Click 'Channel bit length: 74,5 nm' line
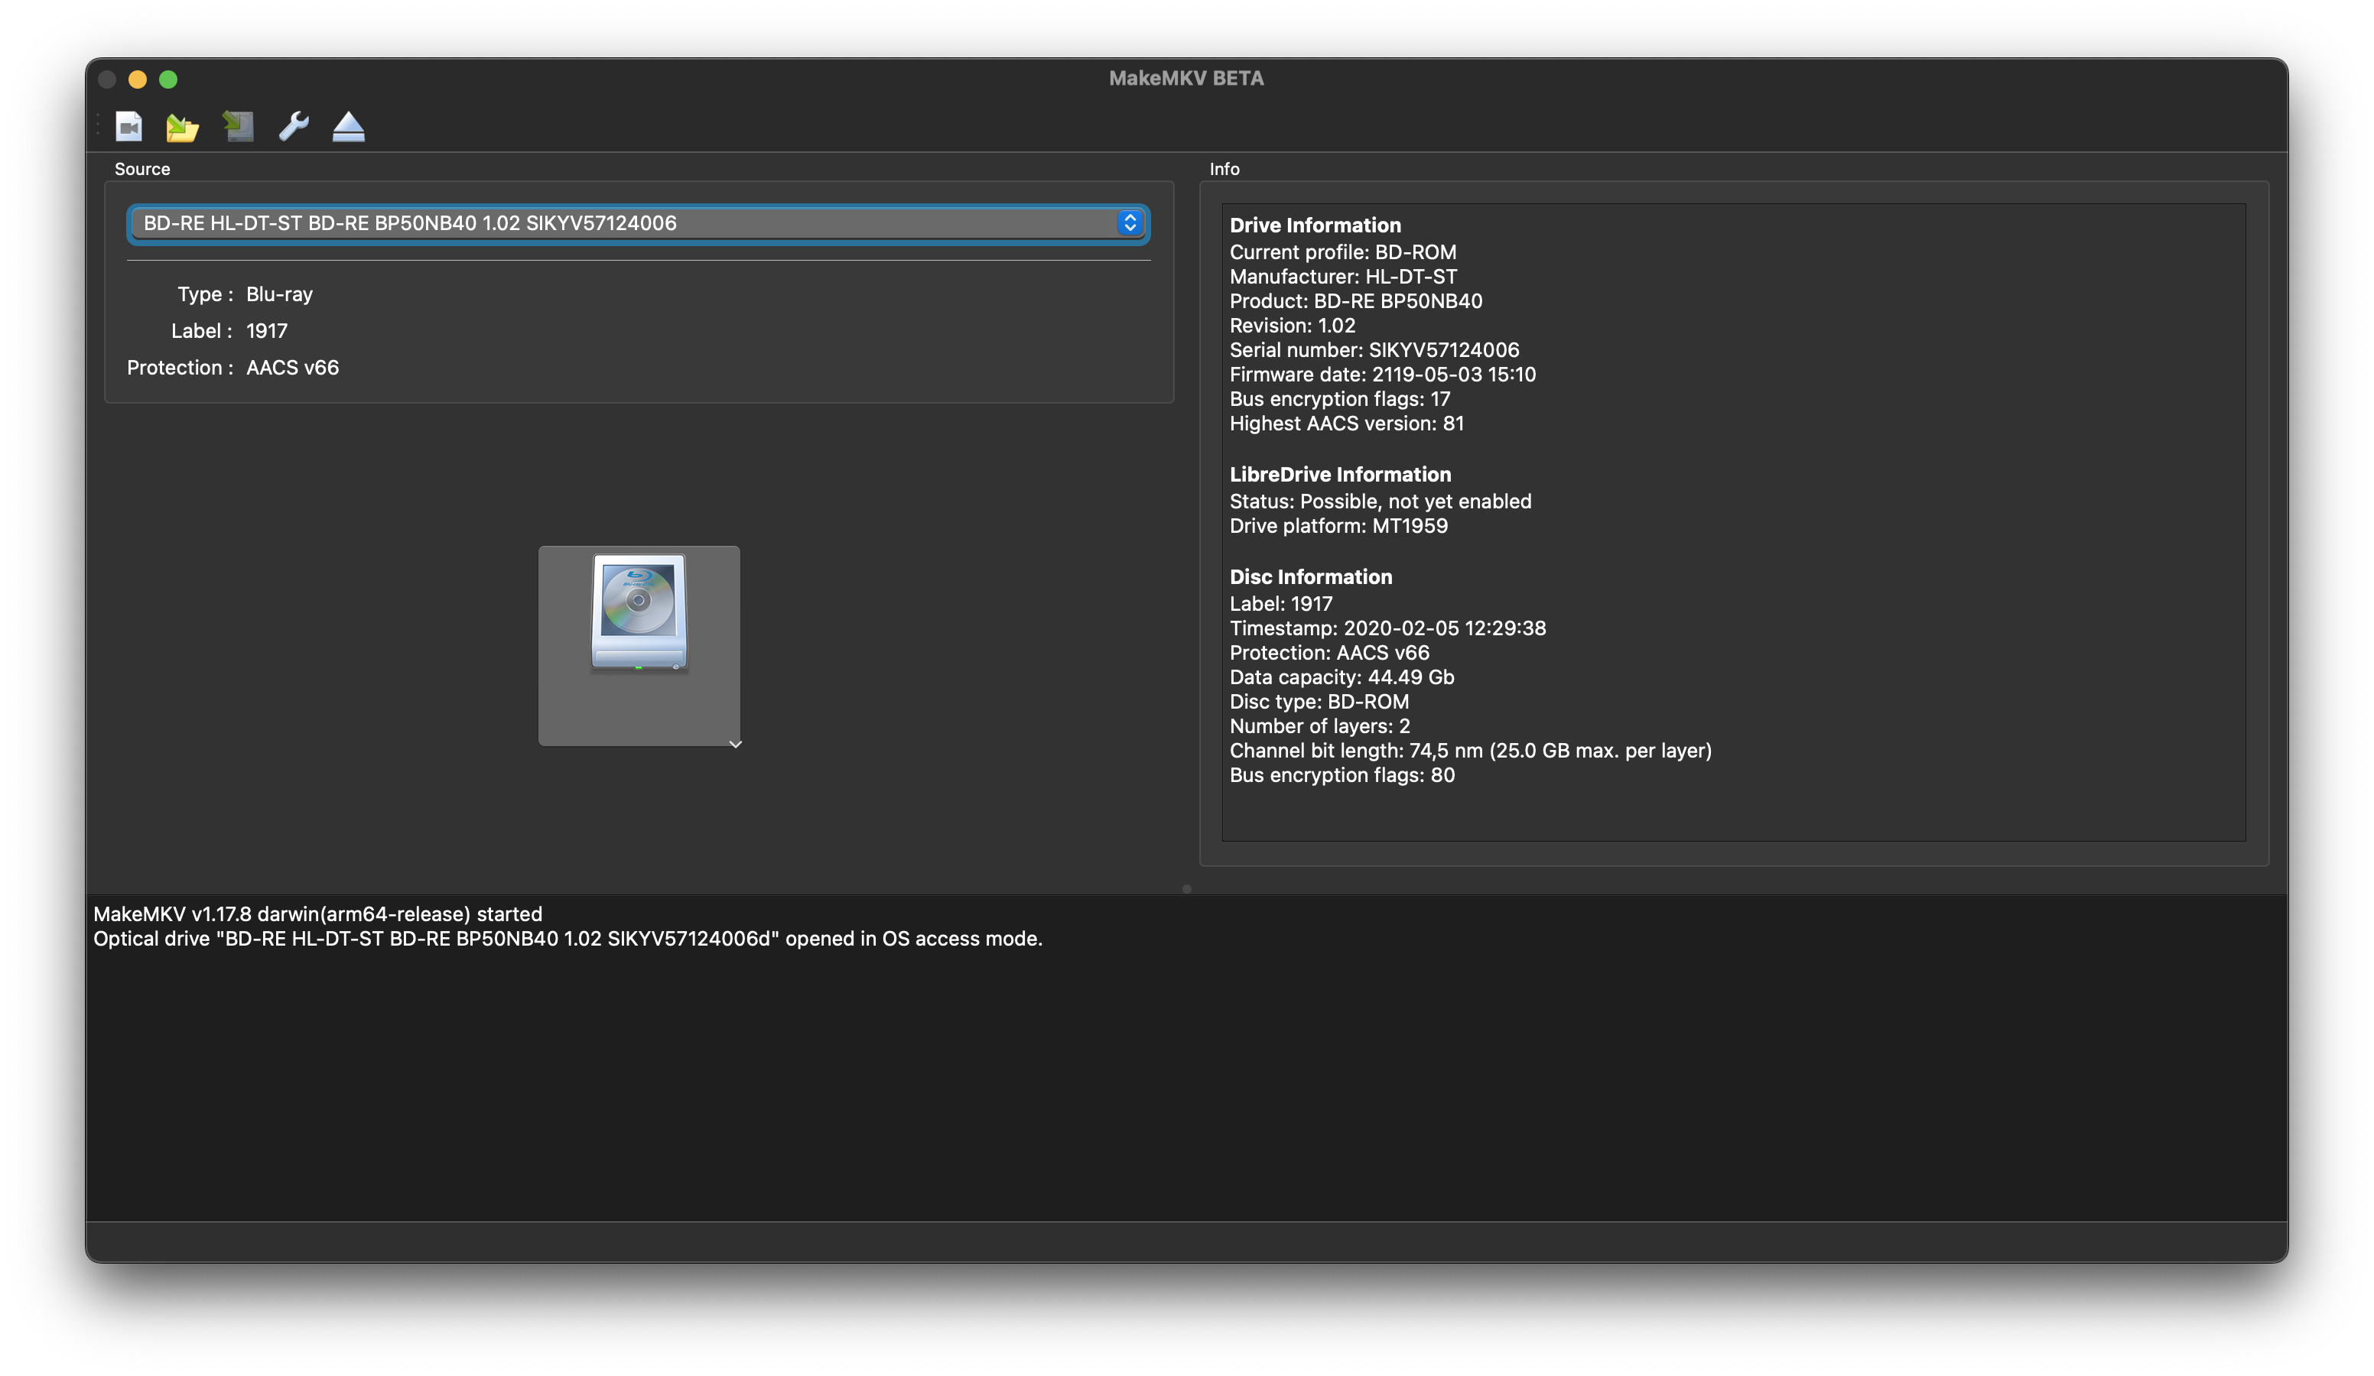Screen dimensions: 2374x1376 pos(1471,751)
